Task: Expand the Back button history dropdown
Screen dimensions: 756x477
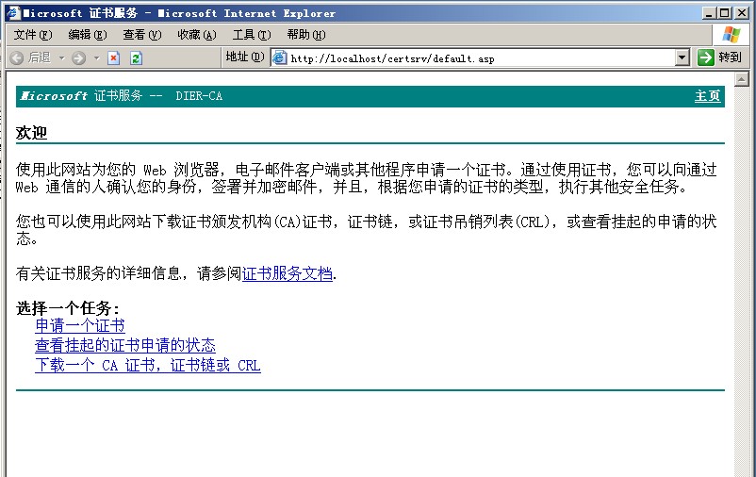Action: 62,58
